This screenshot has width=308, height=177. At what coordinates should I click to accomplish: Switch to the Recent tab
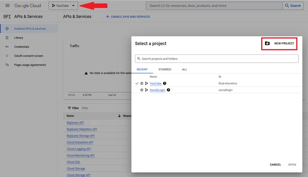[142, 70]
